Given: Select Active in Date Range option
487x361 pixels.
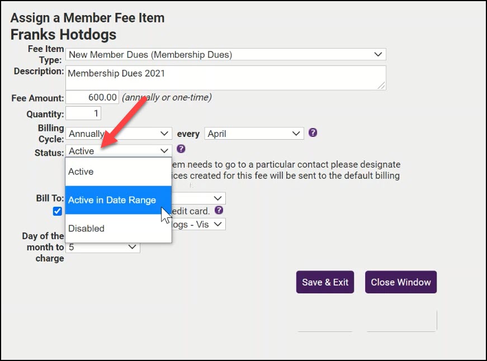Looking at the screenshot, I should (118, 200).
